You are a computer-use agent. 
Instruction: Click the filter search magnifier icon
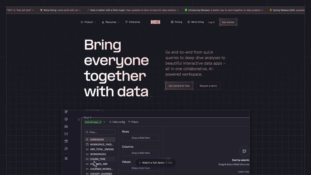pyautogui.click(x=87, y=132)
